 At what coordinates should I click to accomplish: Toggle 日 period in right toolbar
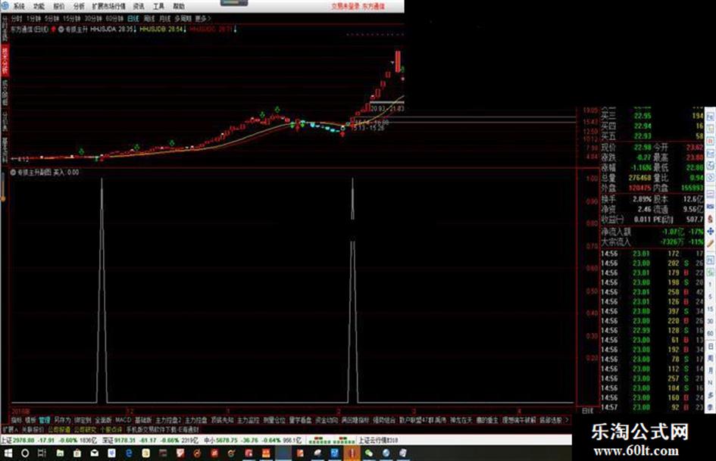711,345
